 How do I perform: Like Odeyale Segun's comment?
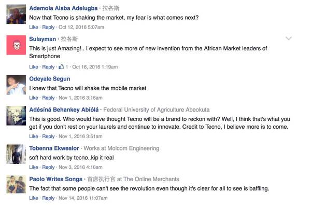click(34, 98)
